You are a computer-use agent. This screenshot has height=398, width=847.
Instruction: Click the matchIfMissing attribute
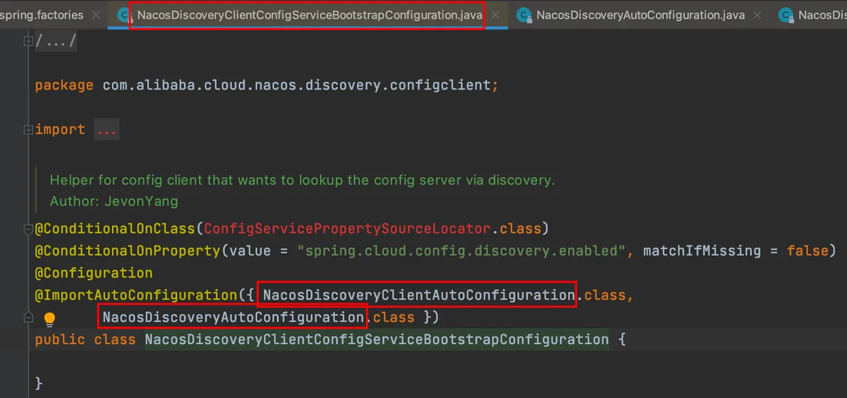702,250
